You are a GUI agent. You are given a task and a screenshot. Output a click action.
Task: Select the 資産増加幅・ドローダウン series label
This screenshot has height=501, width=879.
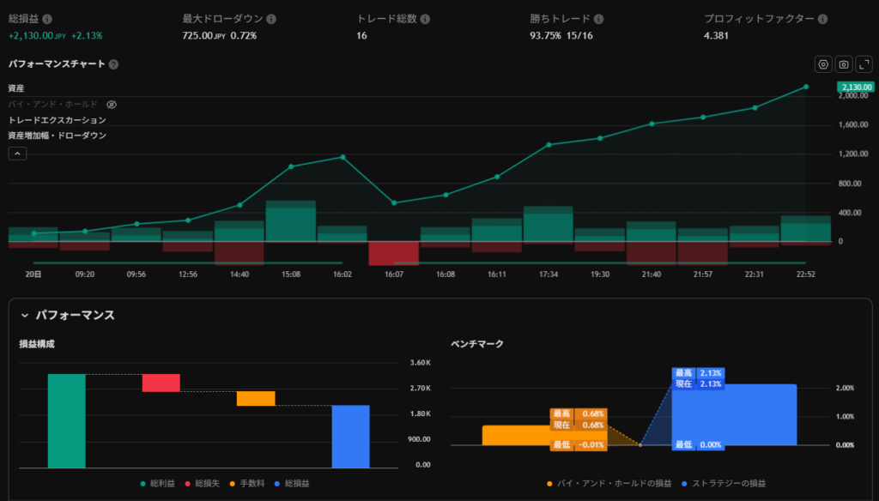click(57, 136)
